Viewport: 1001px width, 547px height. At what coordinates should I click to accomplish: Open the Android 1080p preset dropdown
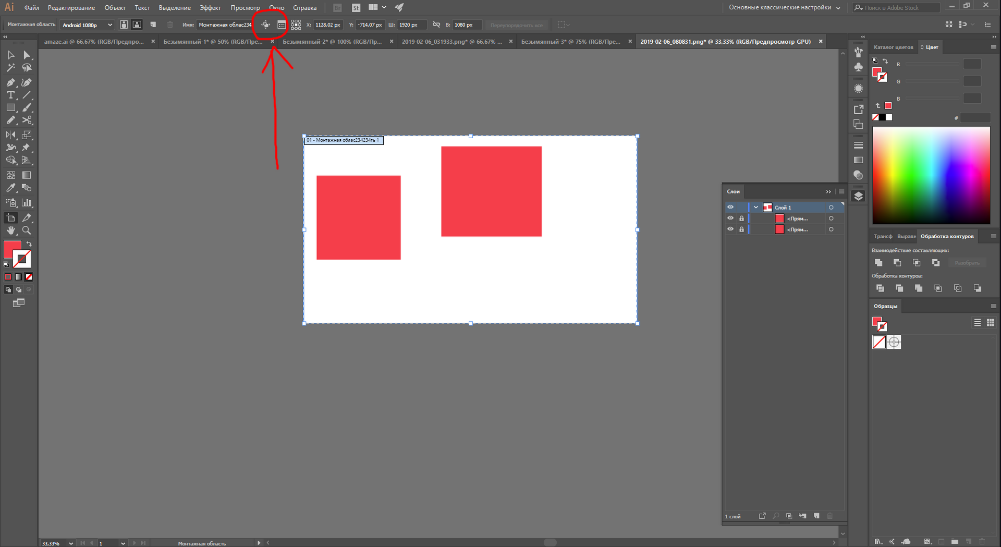tap(87, 25)
